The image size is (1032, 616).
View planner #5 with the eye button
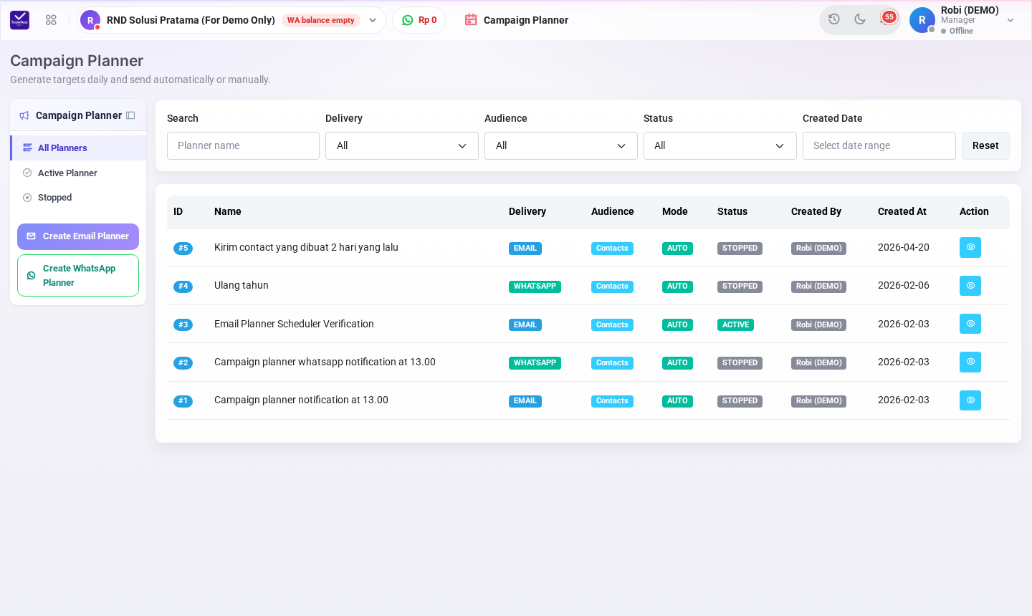[970, 247]
